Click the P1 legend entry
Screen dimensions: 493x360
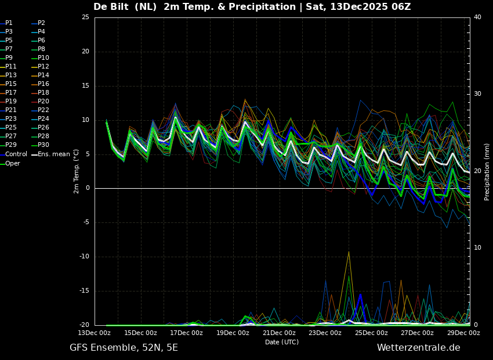9,23
